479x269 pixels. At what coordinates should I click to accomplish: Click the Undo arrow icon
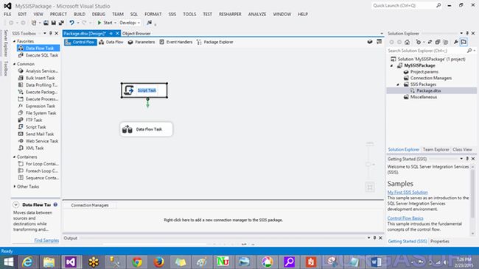coord(71,23)
